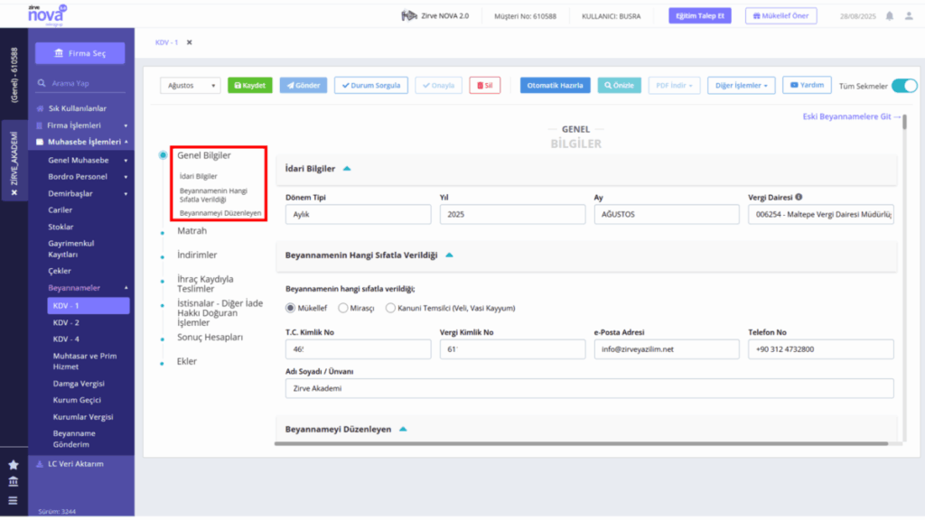Select the Mükellef radio button
This screenshot has width=925, height=520.
click(x=290, y=308)
